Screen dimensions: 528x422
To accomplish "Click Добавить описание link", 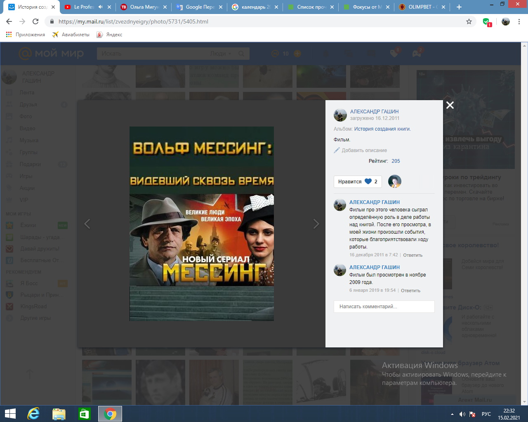I will [364, 150].
